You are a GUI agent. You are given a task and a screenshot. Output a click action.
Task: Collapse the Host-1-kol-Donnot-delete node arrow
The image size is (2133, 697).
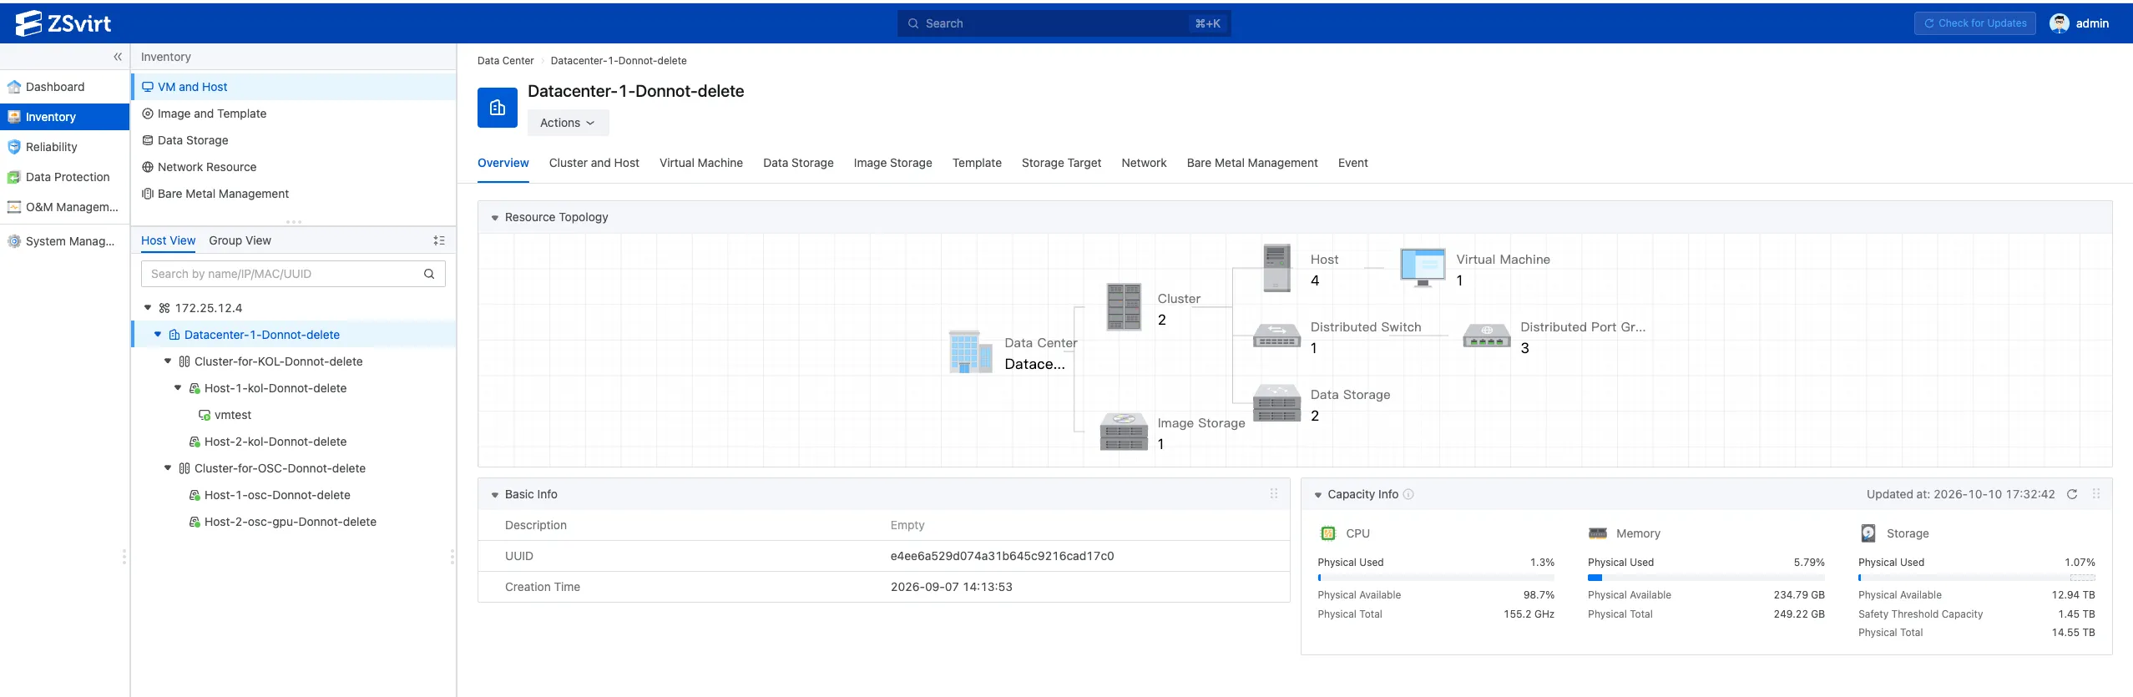click(x=178, y=388)
